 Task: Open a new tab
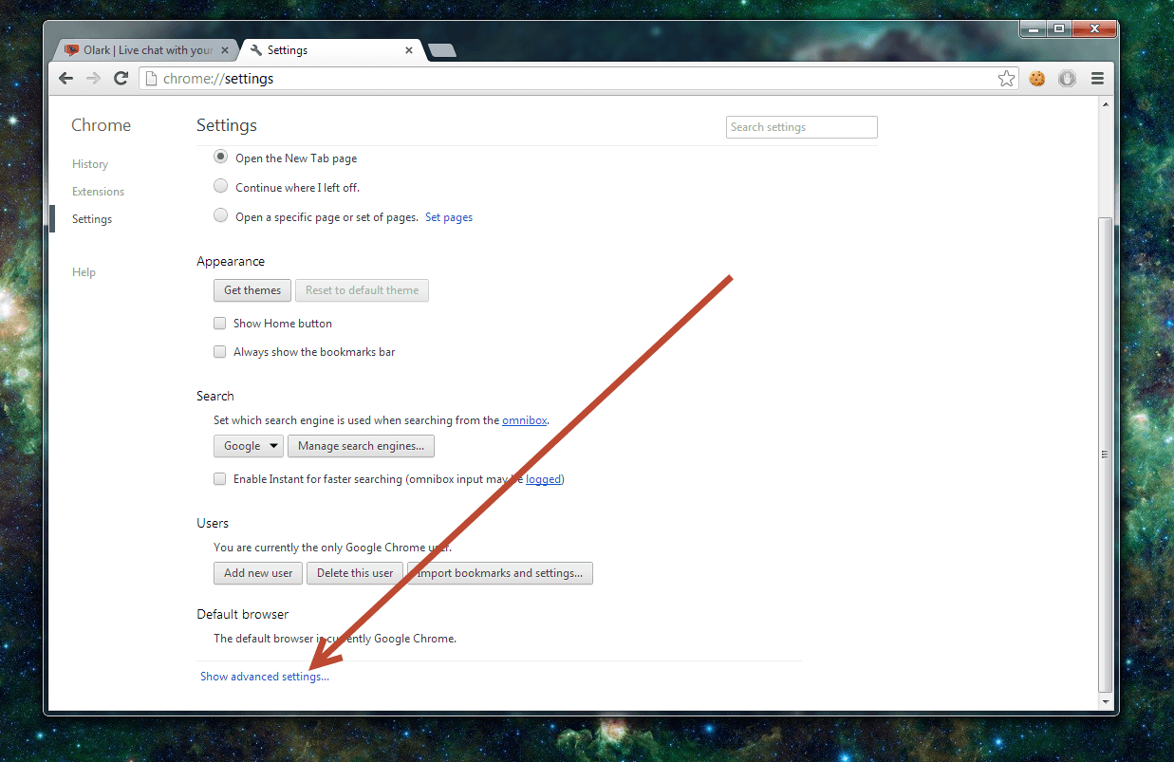tap(442, 50)
